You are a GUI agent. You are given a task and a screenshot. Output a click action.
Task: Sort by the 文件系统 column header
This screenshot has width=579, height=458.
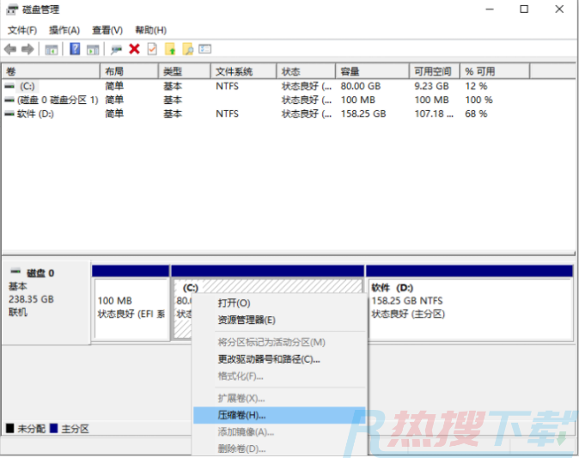pyautogui.click(x=243, y=71)
